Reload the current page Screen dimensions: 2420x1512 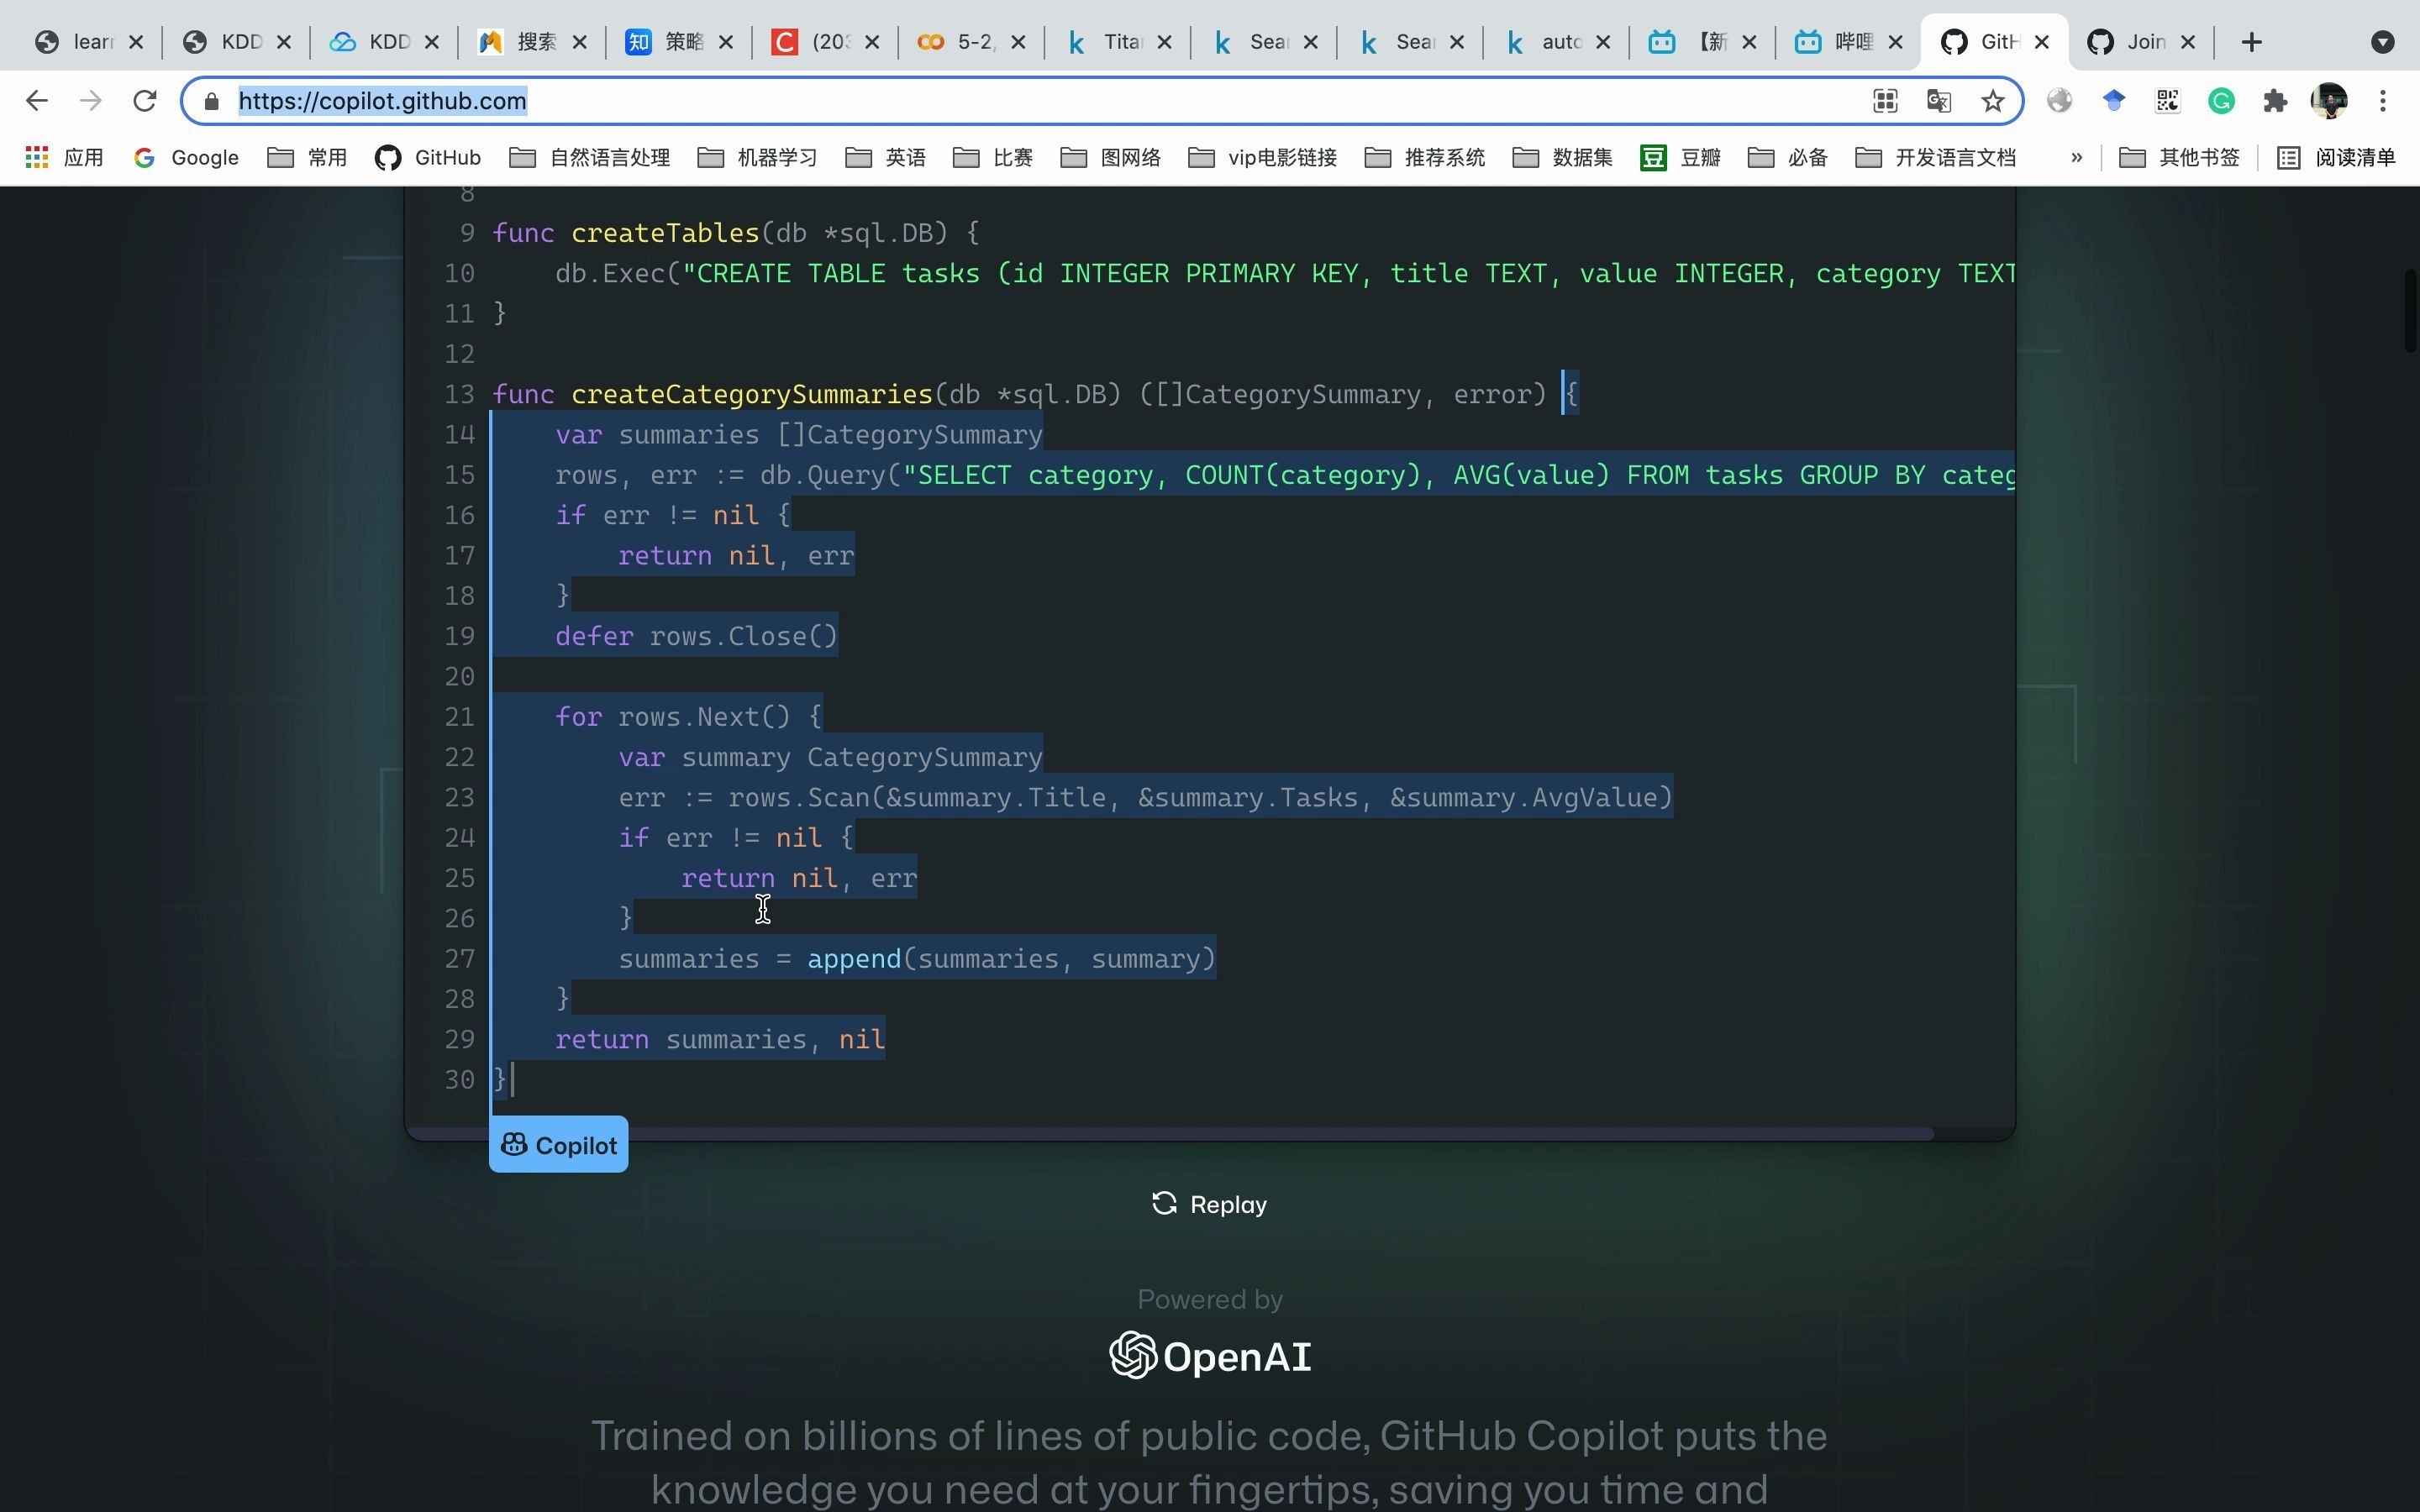(144, 100)
